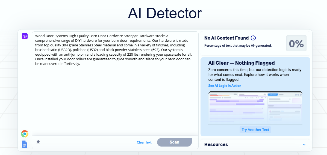This screenshot has height=155, width=327.
Task: Open the Chrome extension icon
Action: [x=25, y=134]
